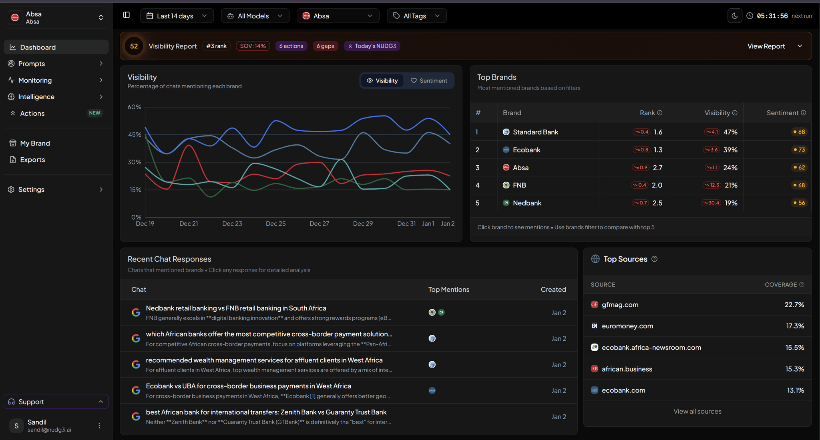Viewport: 820px width, 440px height.
Task: Open the Prompts section icon in sidebar
Action: (12, 63)
